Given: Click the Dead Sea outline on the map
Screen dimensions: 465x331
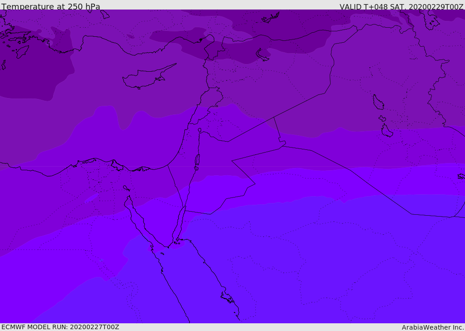Looking at the screenshot, I should pos(197,162).
